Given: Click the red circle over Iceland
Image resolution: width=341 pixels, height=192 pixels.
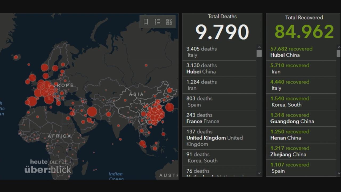Looking at the screenshot, I should coord(16,57).
